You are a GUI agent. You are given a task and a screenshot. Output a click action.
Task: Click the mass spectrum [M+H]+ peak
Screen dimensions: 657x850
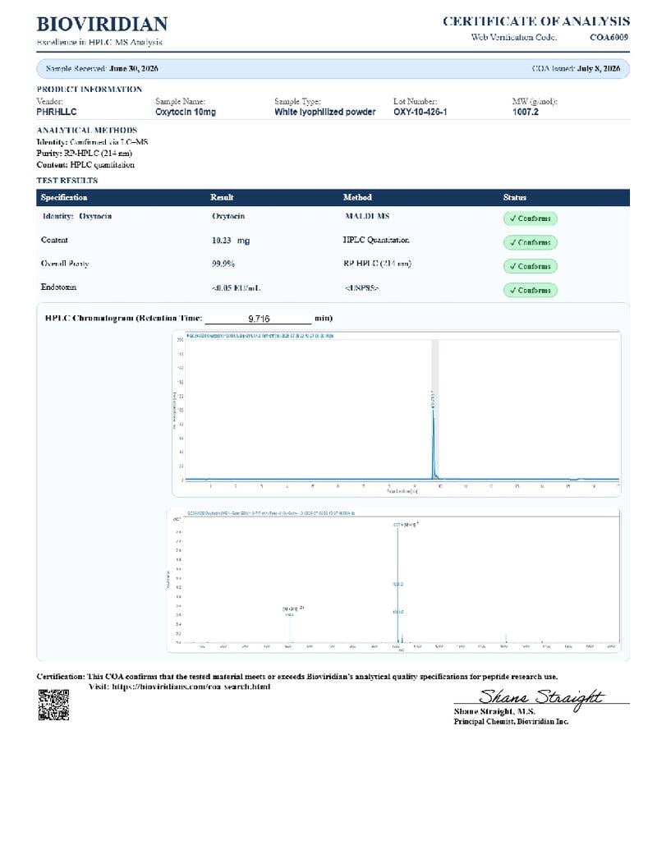click(x=397, y=583)
